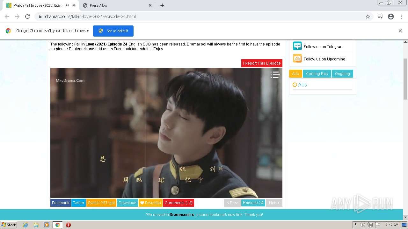Launch Internet Explorer from taskbar
Image resolution: width=408 pixels, height=229 pixels.
coord(25,225)
